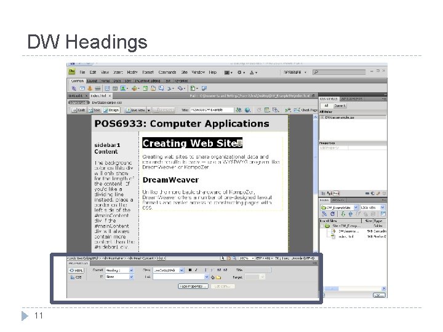Select the Hand tool in status bar
This screenshot has height=332, width=443.
[228, 258]
